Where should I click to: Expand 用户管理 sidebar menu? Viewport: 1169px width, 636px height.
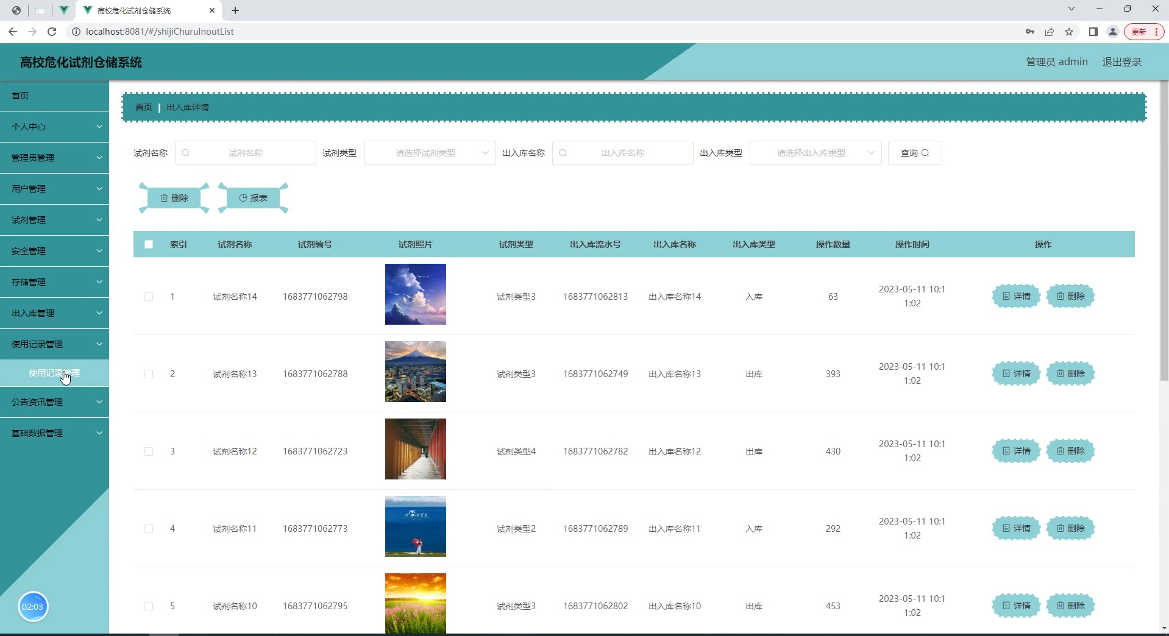pos(54,189)
